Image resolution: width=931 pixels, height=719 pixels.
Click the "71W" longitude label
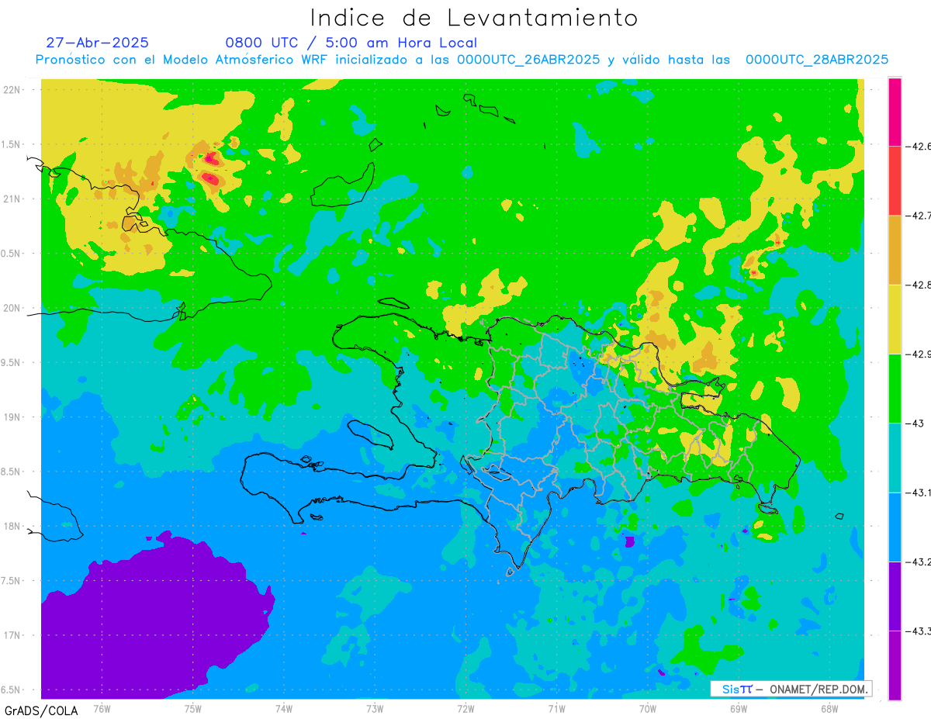556,707
